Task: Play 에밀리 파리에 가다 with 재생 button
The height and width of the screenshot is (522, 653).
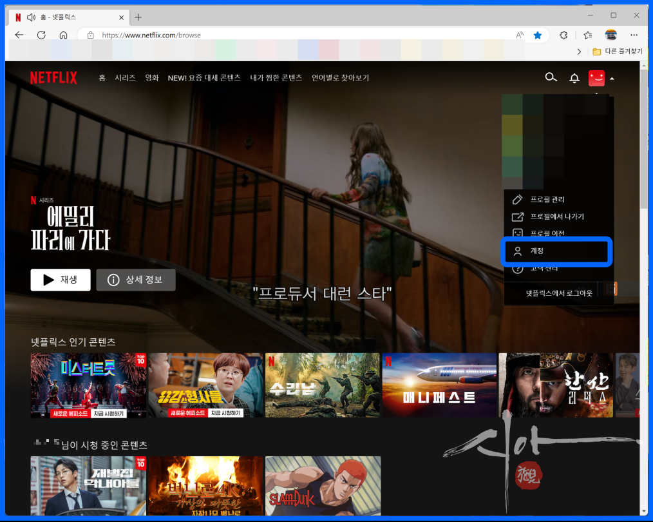Action: click(x=61, y=280)
